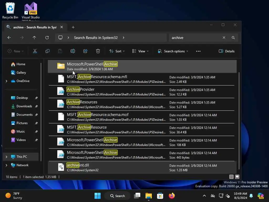Open the New dropdown
This screenshot has height=202, width=269.
[15, 51]
